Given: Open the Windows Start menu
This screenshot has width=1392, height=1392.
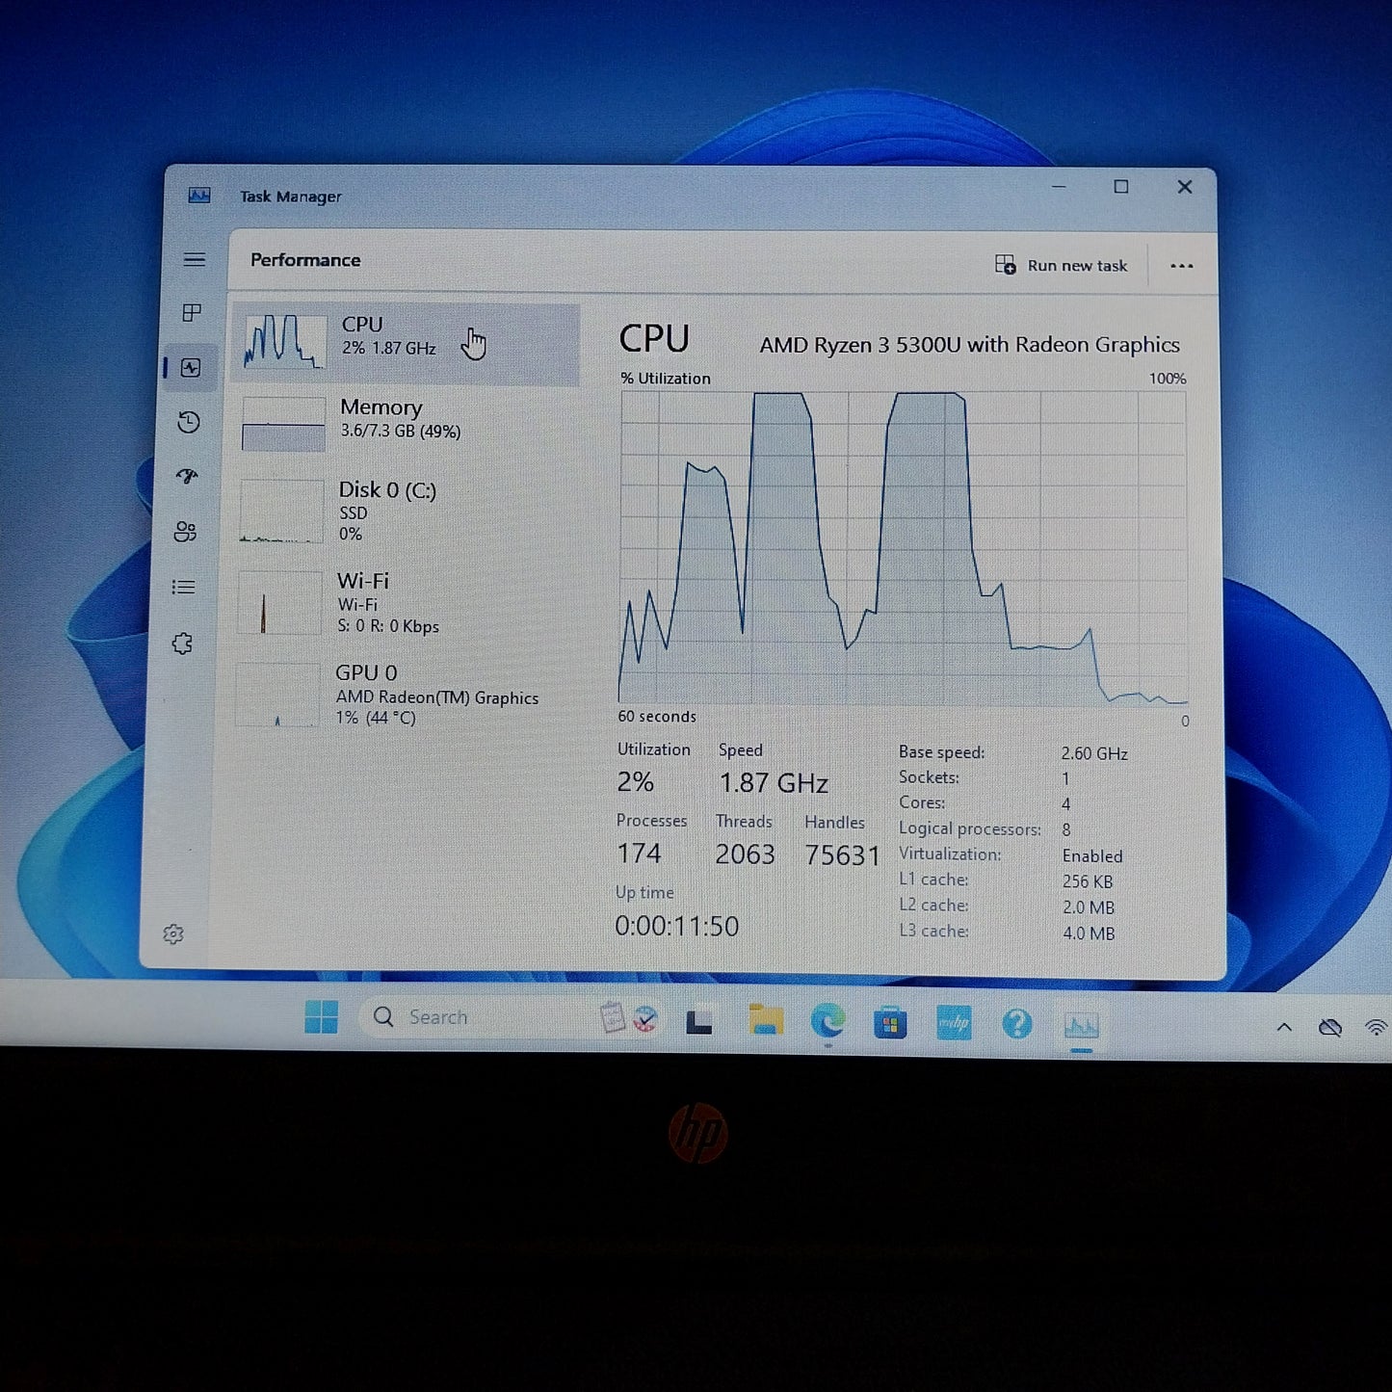Looking at the screenshot, I should (322, 1017).
